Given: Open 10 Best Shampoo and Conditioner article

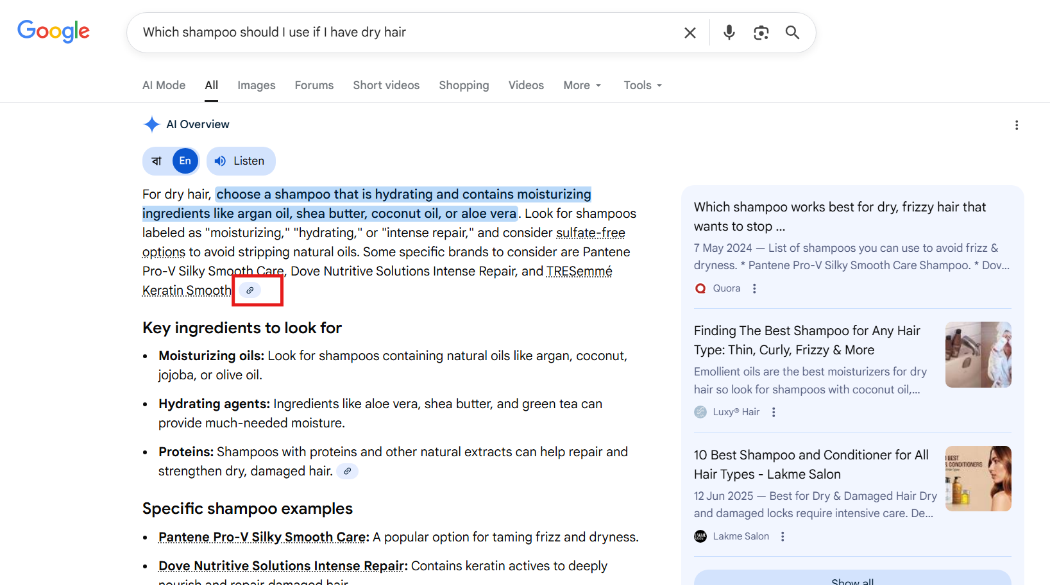Looking at the screenshot, I should click(811, 465).
